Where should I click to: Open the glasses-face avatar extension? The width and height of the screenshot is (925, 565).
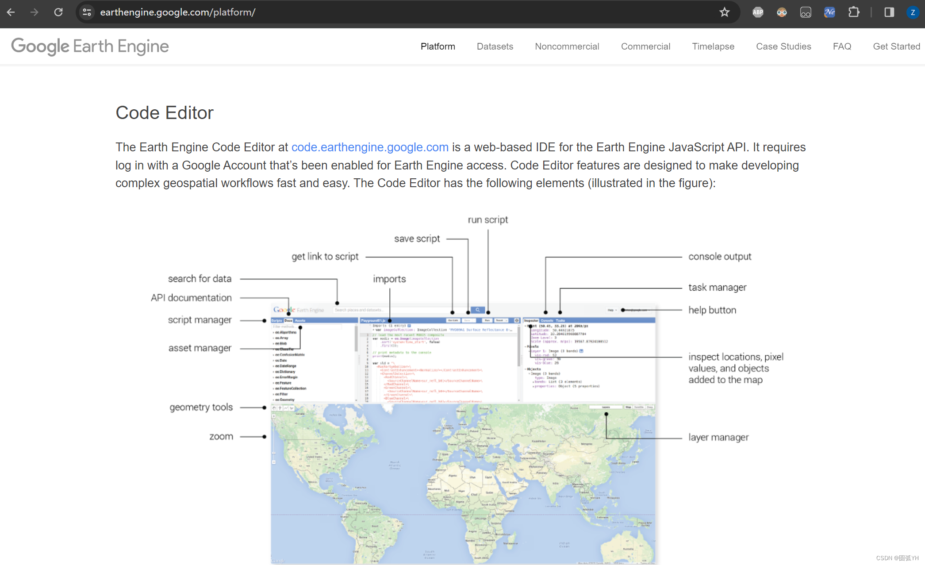782,12
